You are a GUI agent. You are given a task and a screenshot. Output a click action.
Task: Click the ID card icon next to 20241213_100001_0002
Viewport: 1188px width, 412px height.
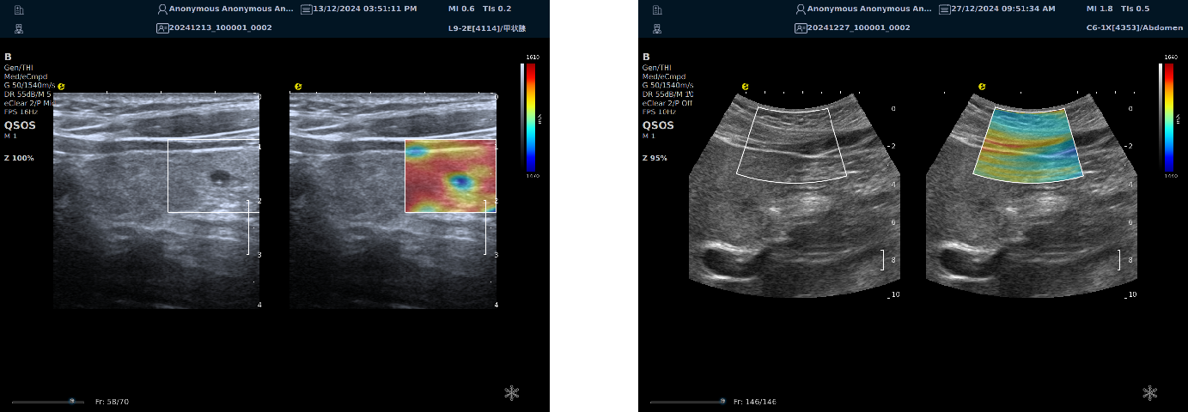[x=162, y=27]
